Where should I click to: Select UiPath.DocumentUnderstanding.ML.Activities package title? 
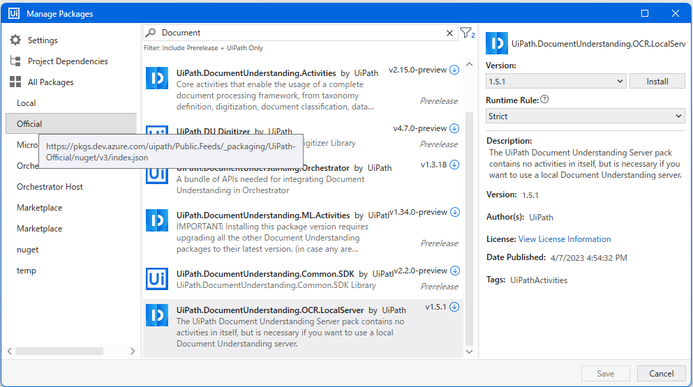263,215
